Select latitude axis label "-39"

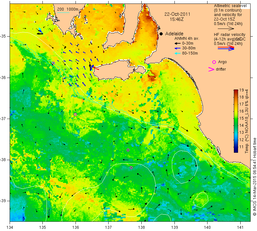[3, 201]
